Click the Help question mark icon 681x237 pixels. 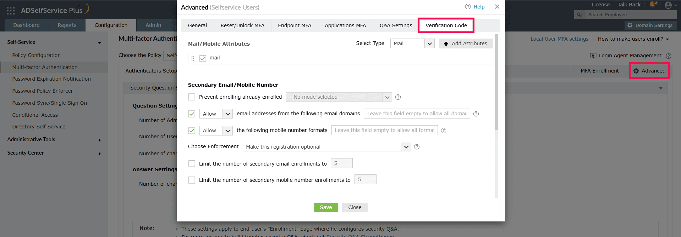[x=468, y=7]
